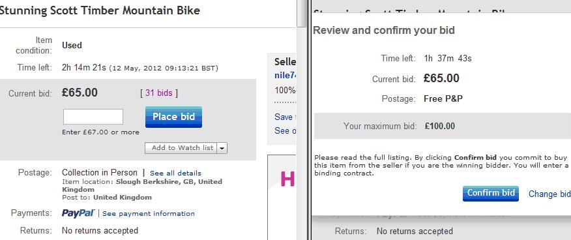Click the Confirm bid button

[491, 194]
